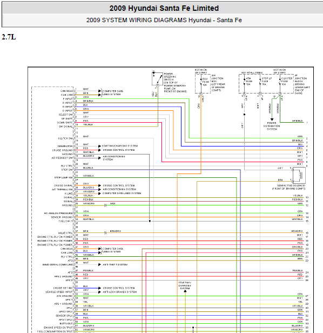Viewport: 323px width, 333px height.
Task: Click the 'HOT AT ALL TIMES' label
Action: tap(252, 73)
